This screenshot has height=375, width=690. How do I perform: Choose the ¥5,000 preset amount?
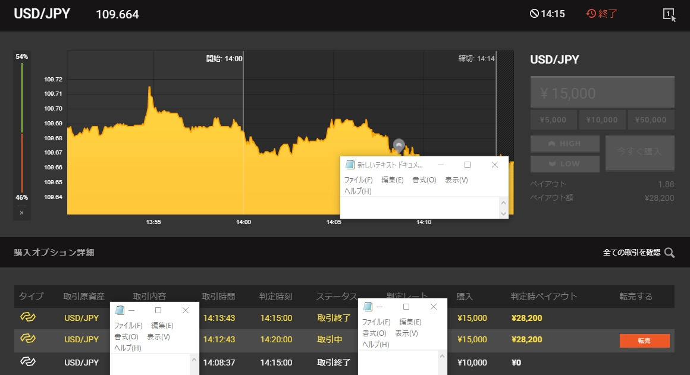[553, 119]
